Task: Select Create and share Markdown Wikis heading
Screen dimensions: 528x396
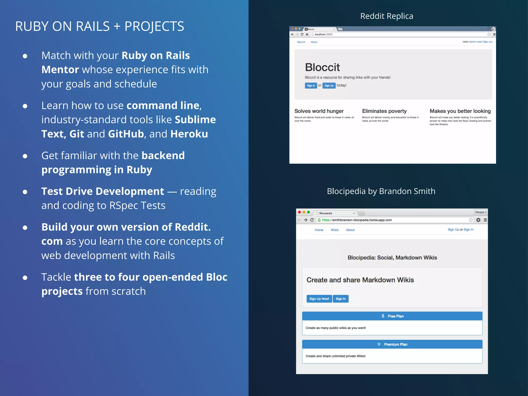Action: tap(360, 280)
